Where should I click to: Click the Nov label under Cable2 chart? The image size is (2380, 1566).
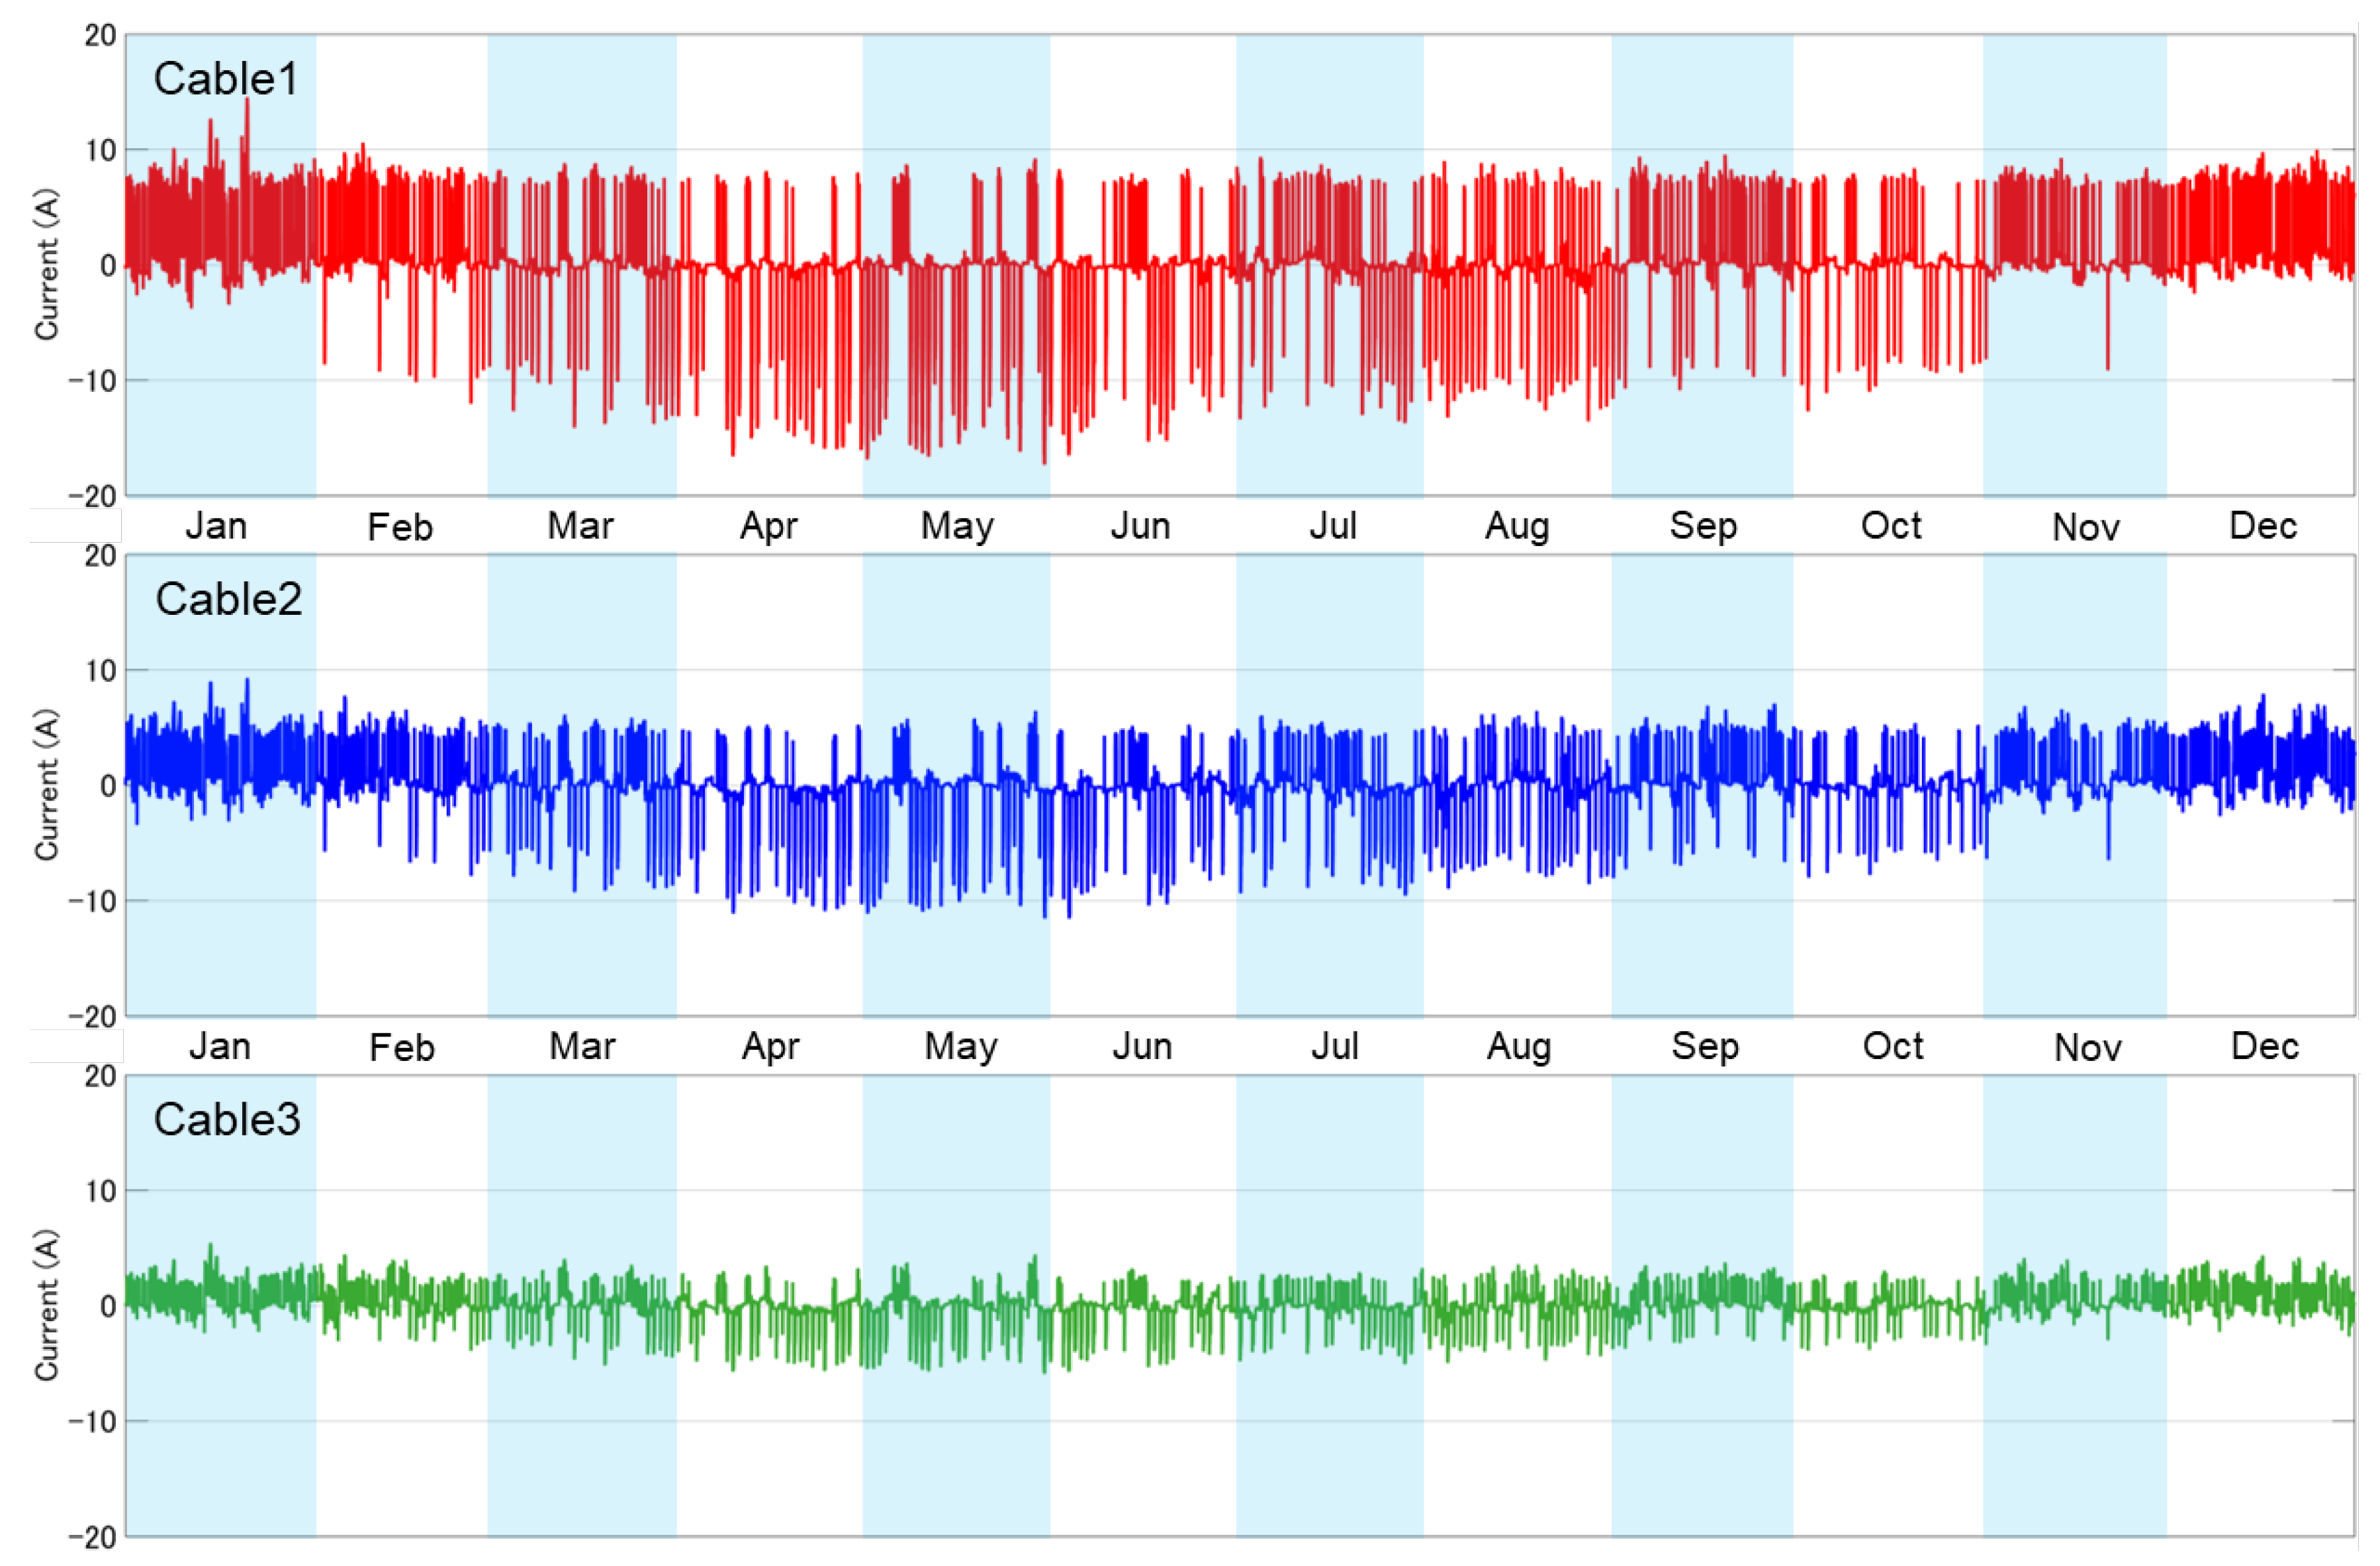click(2087, 1047)
